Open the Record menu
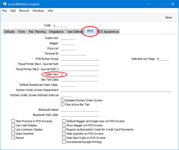This screenshot has width=179, height=150. pos(24,11)
